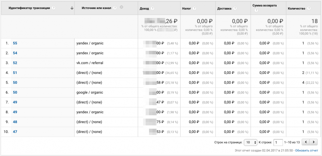
Task: Sort table by the Количество column header
Action: pyautogui.click(x=297, y=8)
